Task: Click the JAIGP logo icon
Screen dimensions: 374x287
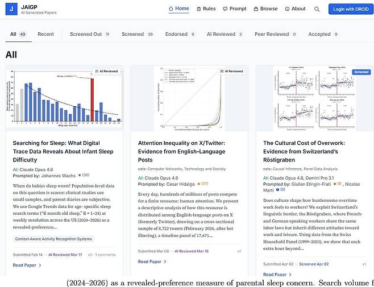Action: click(13, 9)
